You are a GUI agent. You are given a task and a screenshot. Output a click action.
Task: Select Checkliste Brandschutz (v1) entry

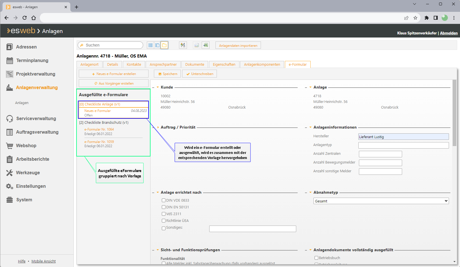tap(104, 122)
